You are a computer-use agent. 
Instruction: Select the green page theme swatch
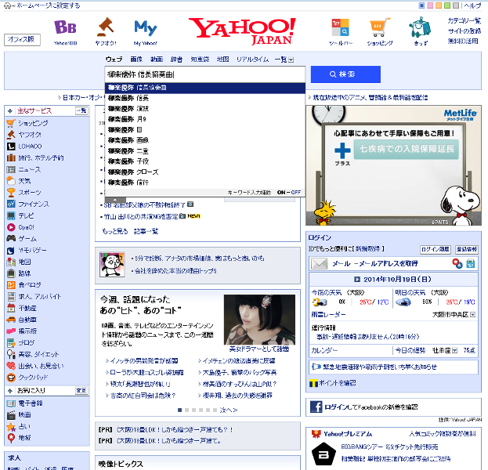tap(447, 5)
